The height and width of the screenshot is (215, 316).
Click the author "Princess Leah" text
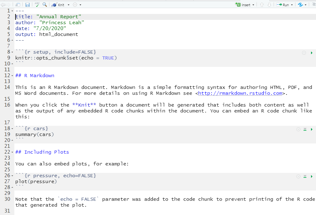point(62,23)
